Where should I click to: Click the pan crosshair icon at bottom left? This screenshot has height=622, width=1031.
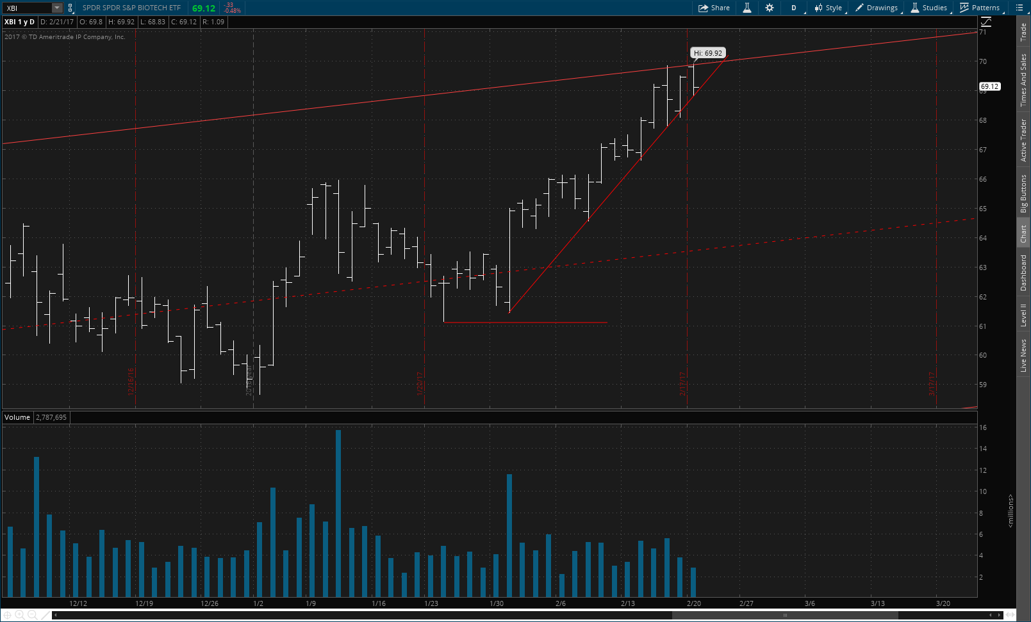pos(8,615)
